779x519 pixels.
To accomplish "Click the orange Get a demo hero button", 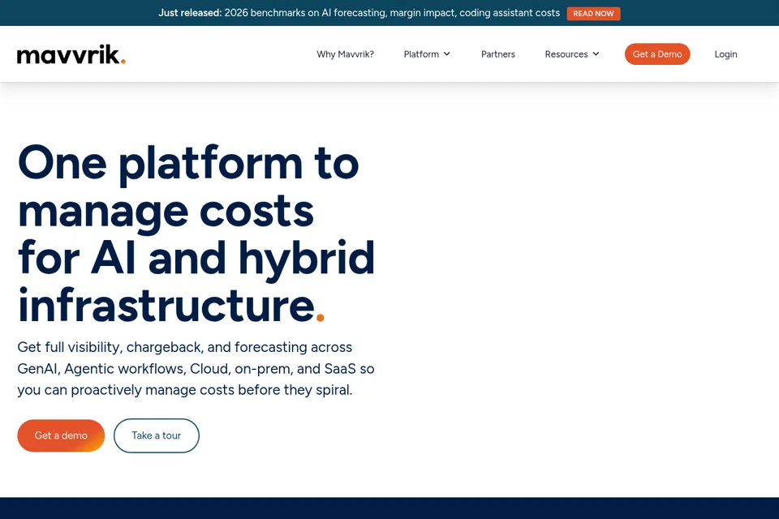I will coord(61,435).
